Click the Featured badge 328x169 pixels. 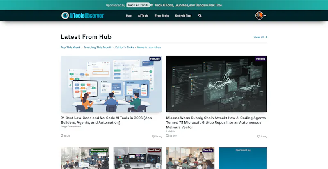click(x=155, y=59)
